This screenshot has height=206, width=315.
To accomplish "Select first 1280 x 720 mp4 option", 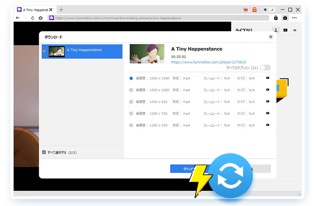I will click(x=131, y=113).
